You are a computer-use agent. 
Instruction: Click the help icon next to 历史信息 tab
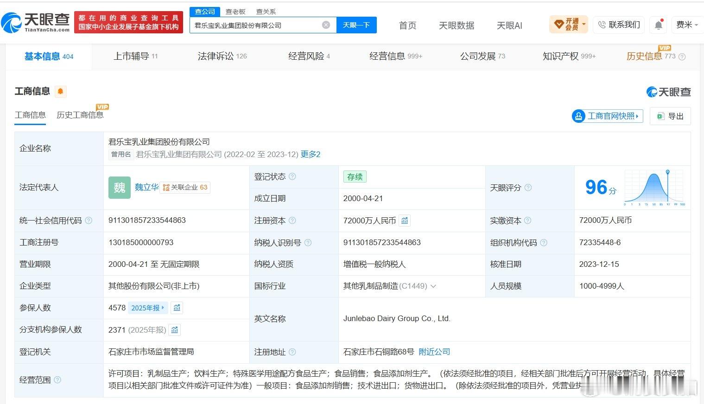pyautogui.click(x=682, y=57)
